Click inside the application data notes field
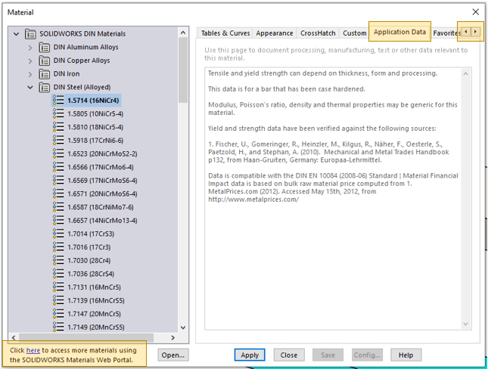 tap(333, 199)
